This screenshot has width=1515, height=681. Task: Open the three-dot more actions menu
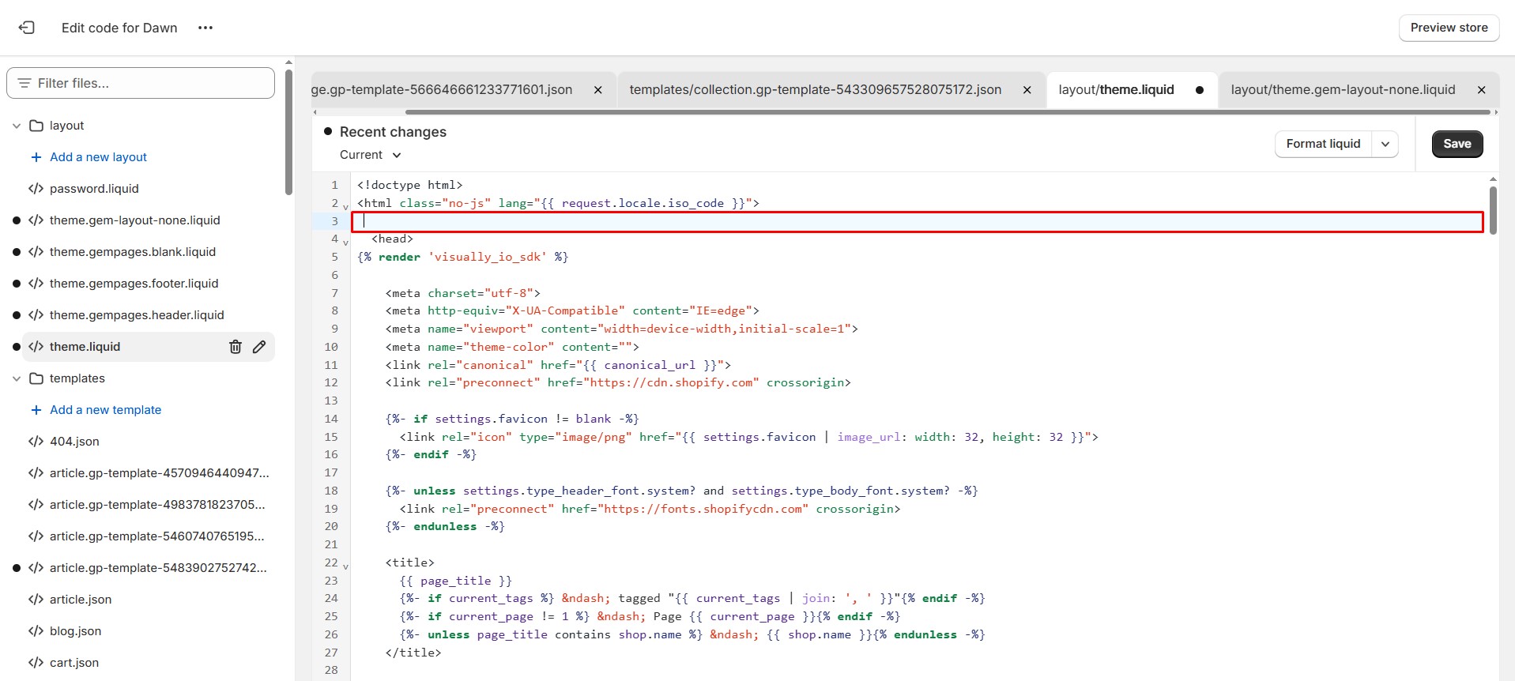point(205,28)
